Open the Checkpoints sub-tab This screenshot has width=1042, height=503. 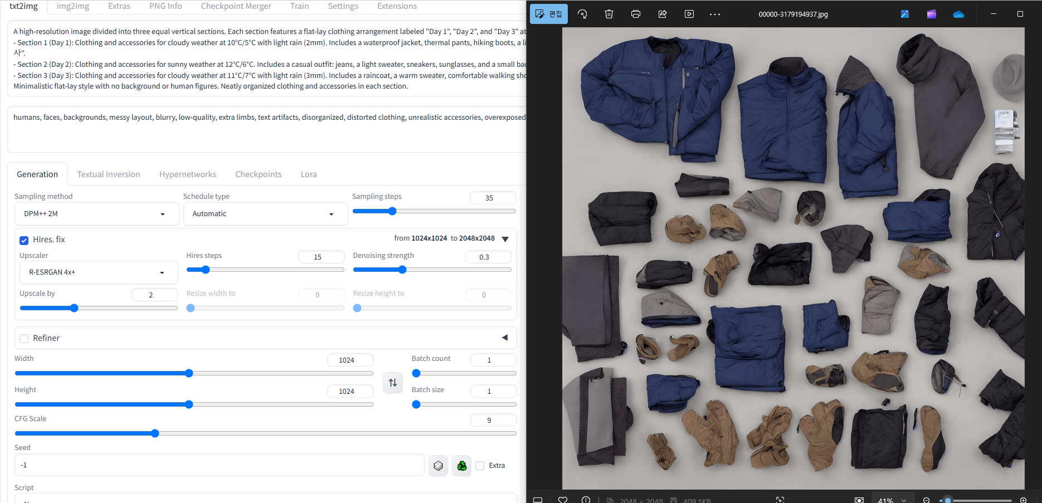coord(259,174)
